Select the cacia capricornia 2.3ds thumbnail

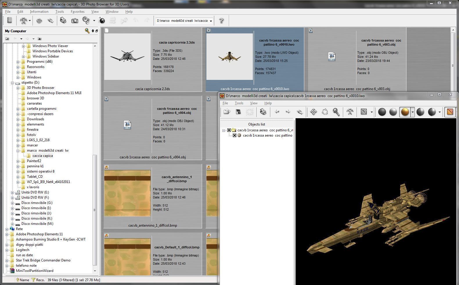pos(127,57)
